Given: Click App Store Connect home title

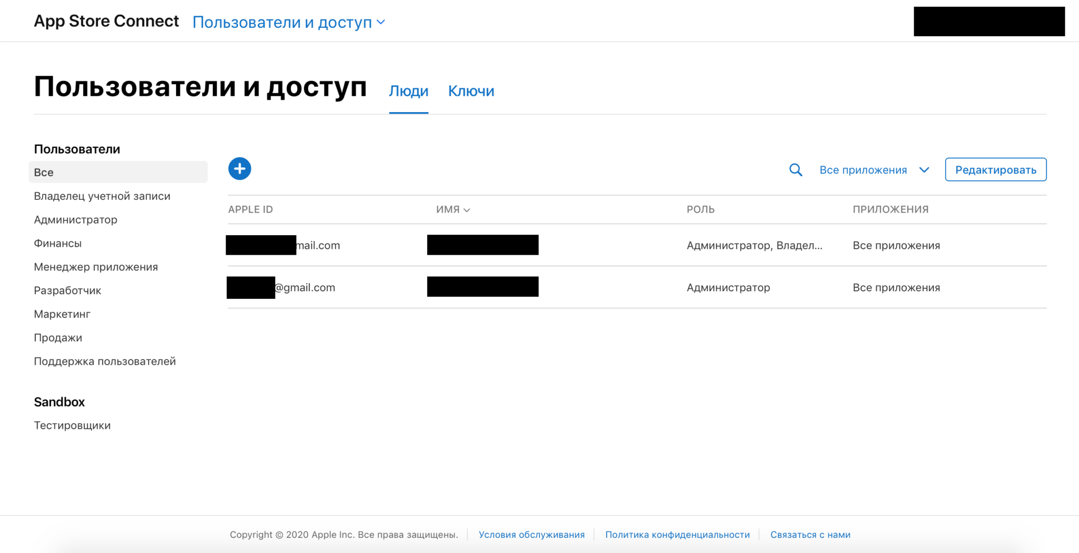Looking at the screenshot, I should [106, 21].
